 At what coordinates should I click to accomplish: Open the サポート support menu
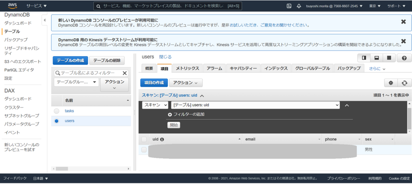pos(396,6)
